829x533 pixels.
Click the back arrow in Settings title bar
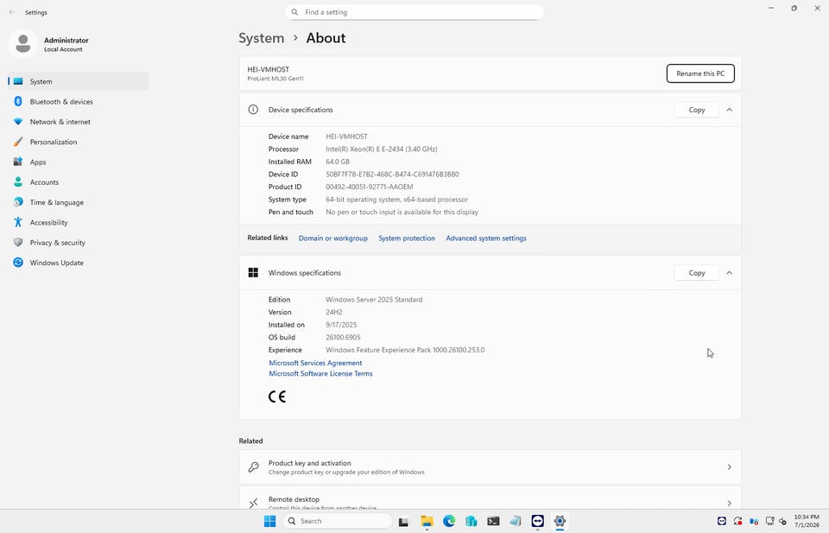tap(12, 12)
